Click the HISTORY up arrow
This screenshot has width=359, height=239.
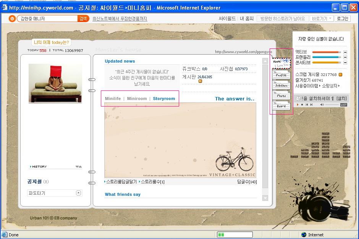coord(80,167)
